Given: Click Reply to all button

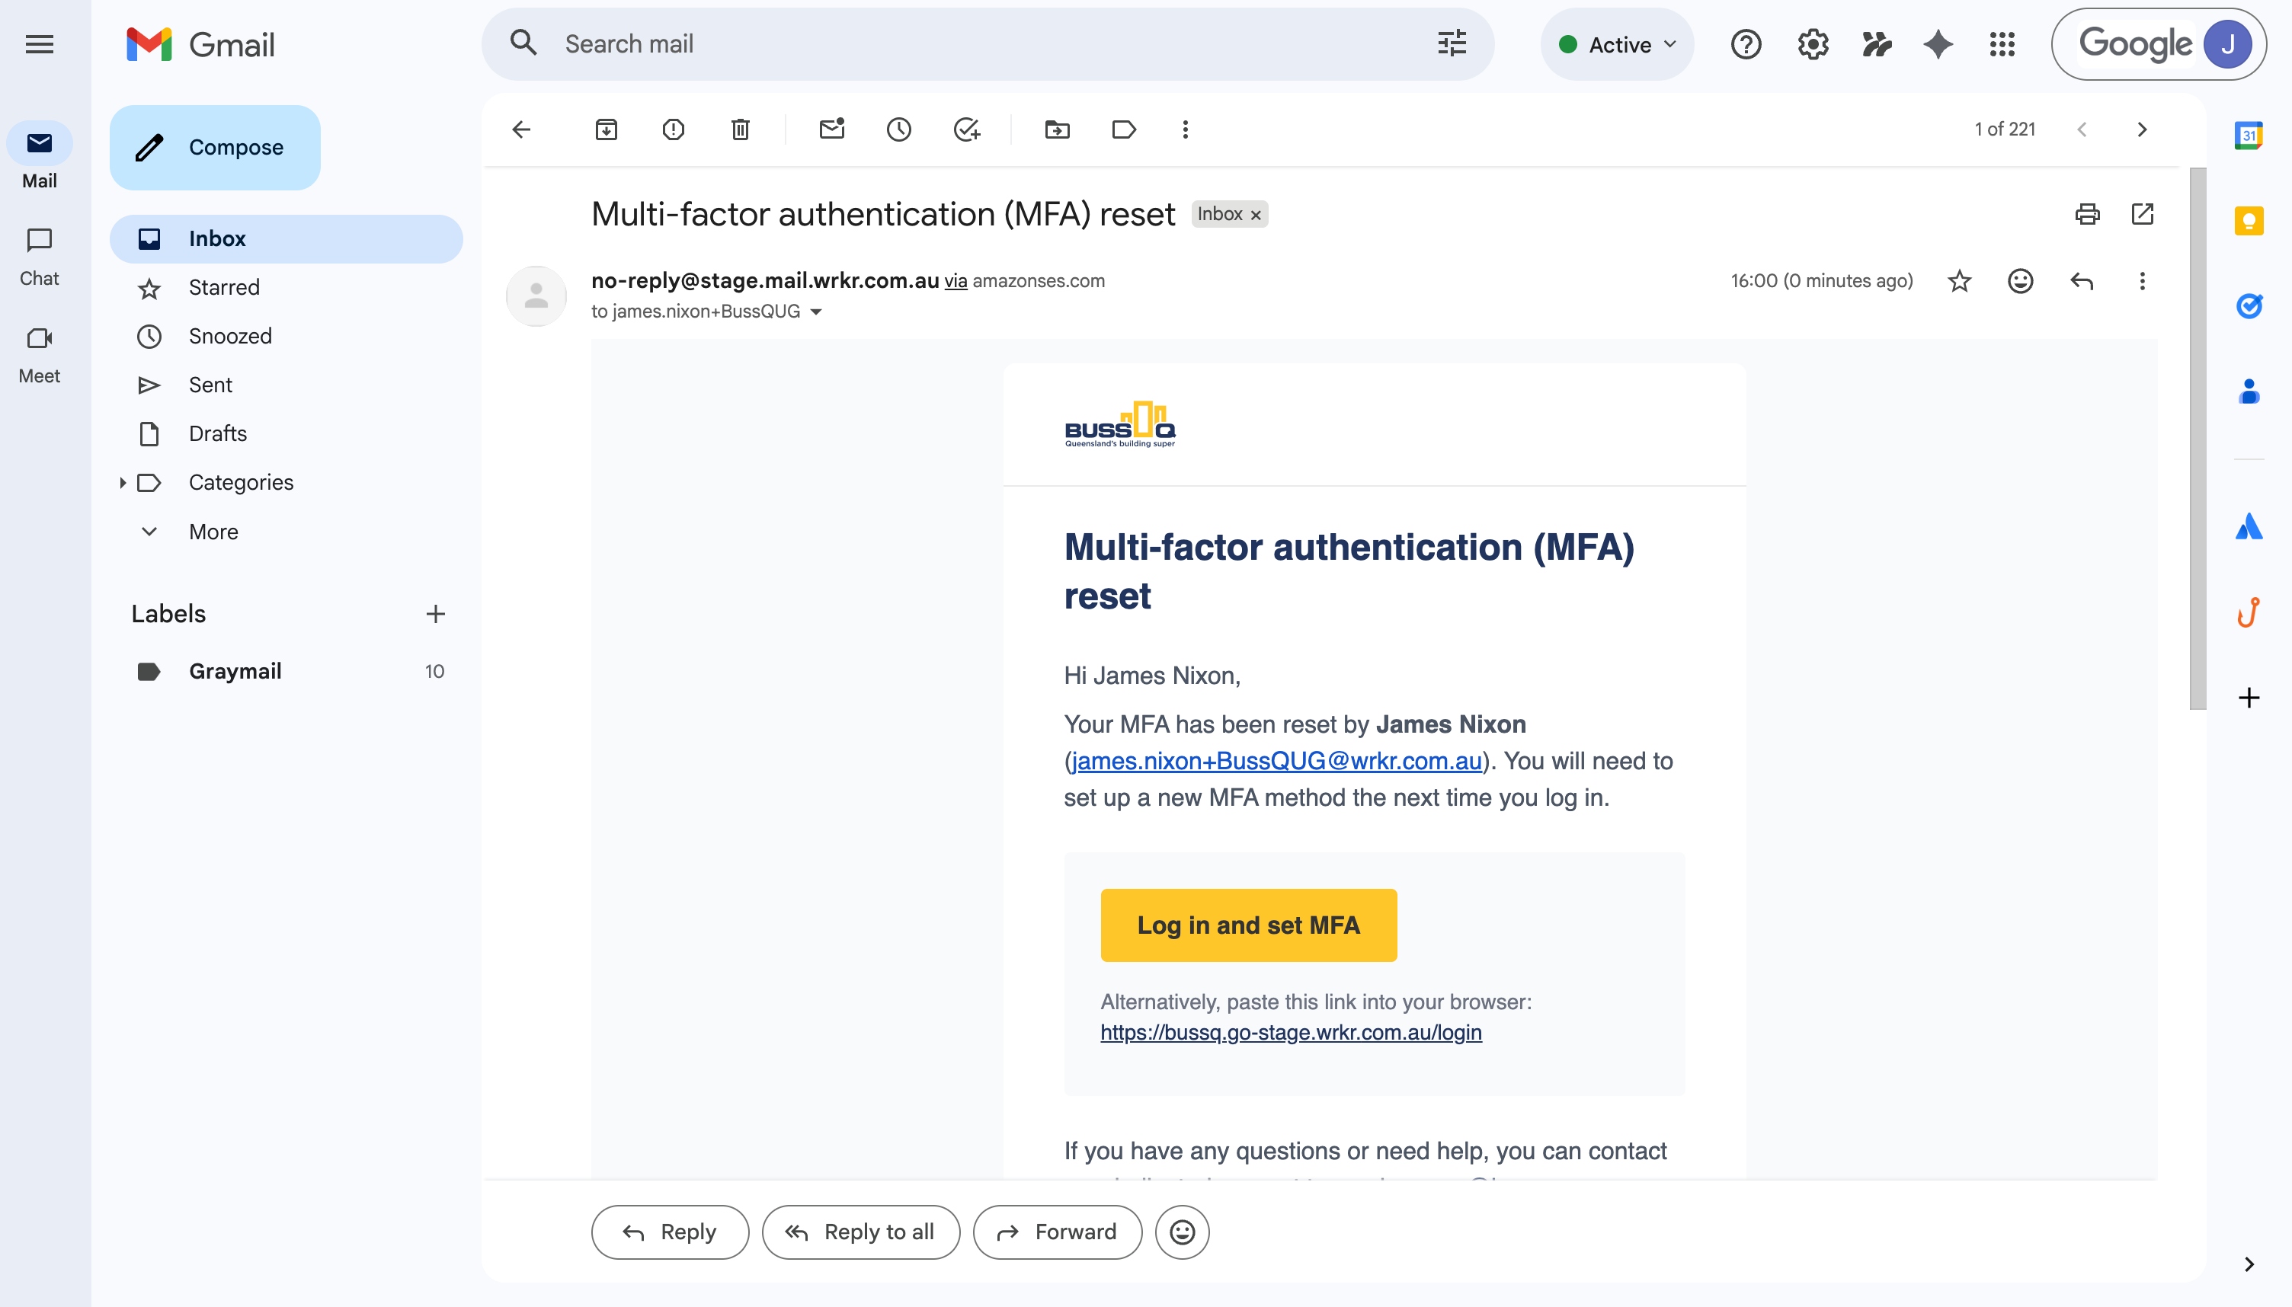Looking at the screenshot, I should pyautogui.click(x=861, y=1232).
